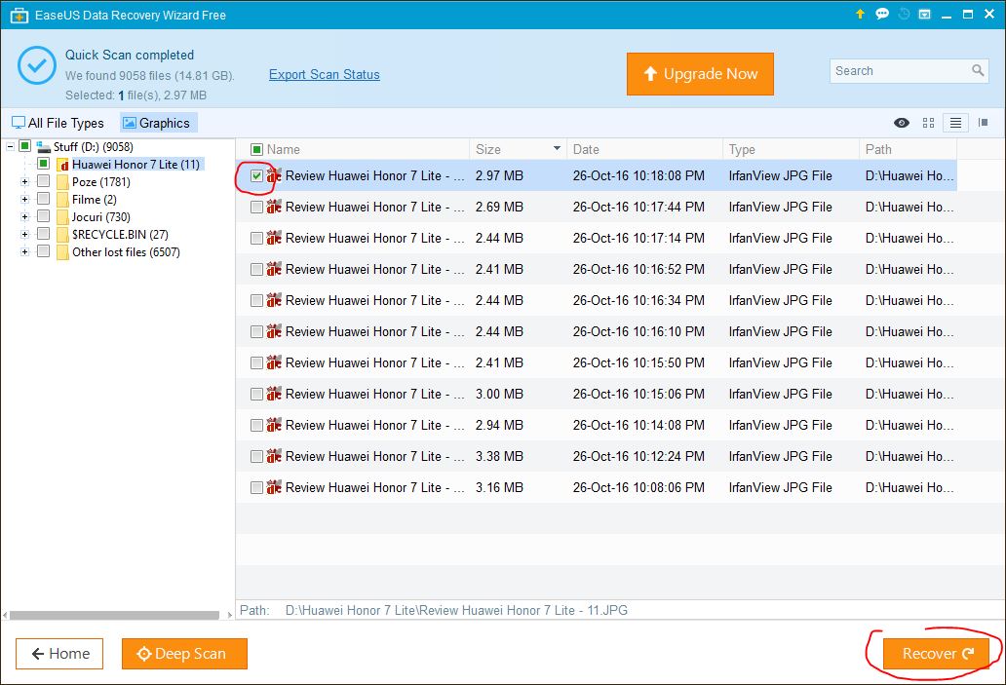Expand the Other lost files node
The image size is (1006, 685).
tap(24, 252)
